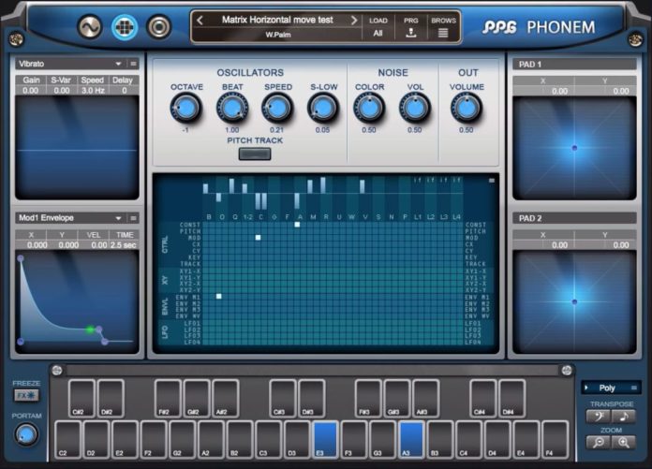Screen dimensions: 652x469
Task: Toggle the FREEZE FX button
Action: [25, 396]
